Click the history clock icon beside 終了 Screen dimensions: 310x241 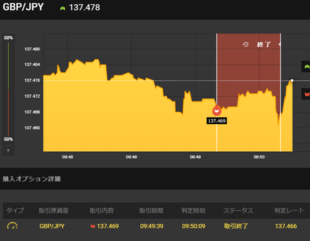tap(246, 45)
